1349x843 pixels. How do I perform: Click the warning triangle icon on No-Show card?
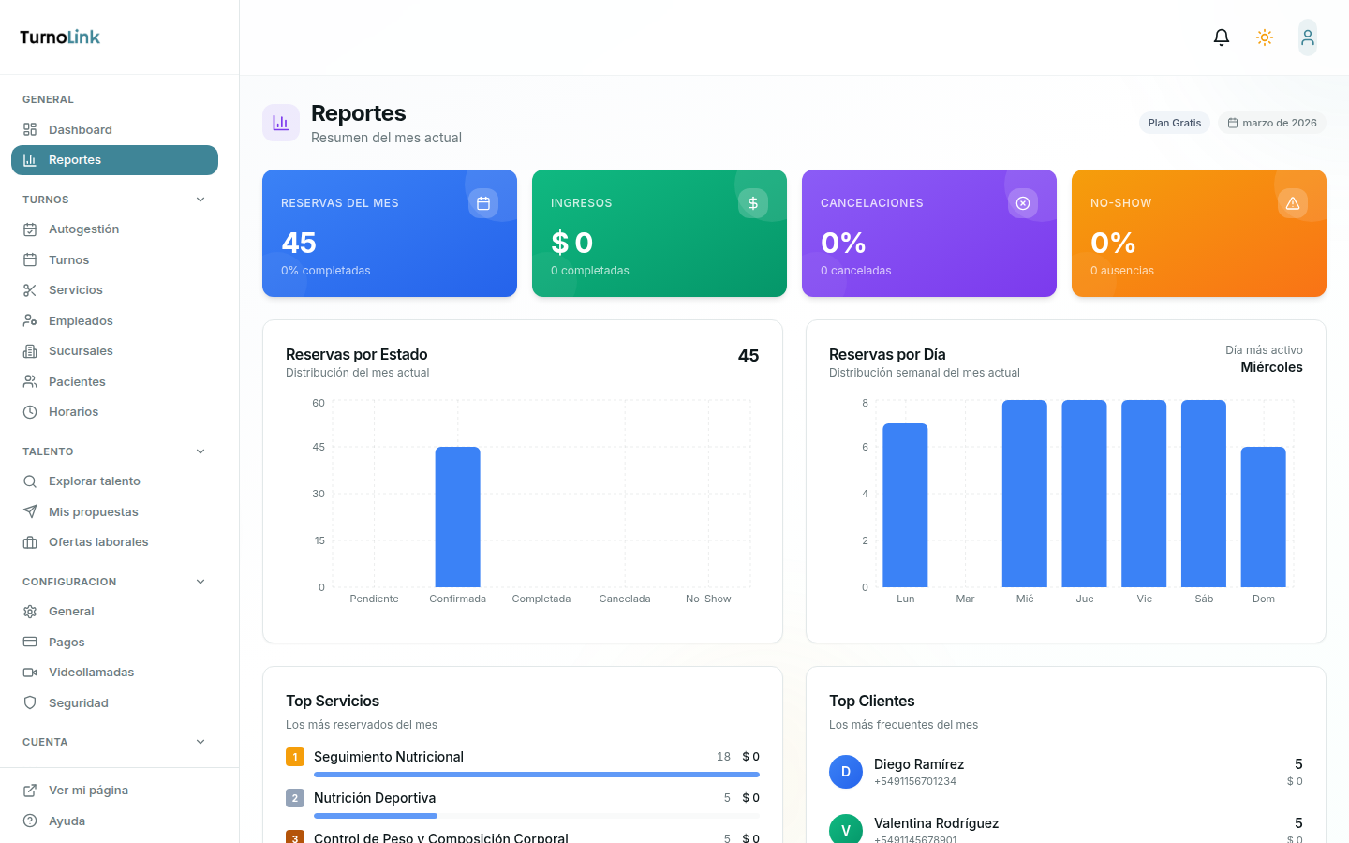click(x=1293, y=203)
